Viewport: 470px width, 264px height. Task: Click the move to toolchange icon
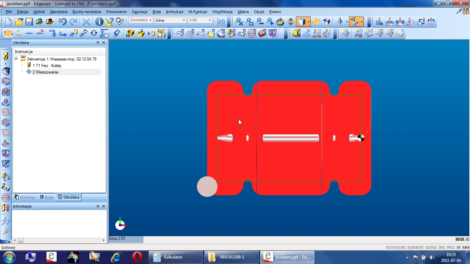[73, 33]
